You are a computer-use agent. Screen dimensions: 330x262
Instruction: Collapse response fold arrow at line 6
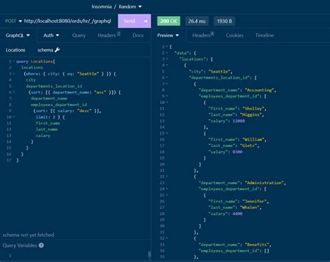click(167, 77)
